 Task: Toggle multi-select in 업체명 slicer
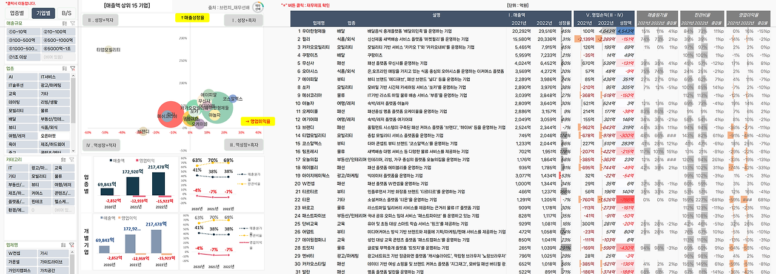(64, 245)
